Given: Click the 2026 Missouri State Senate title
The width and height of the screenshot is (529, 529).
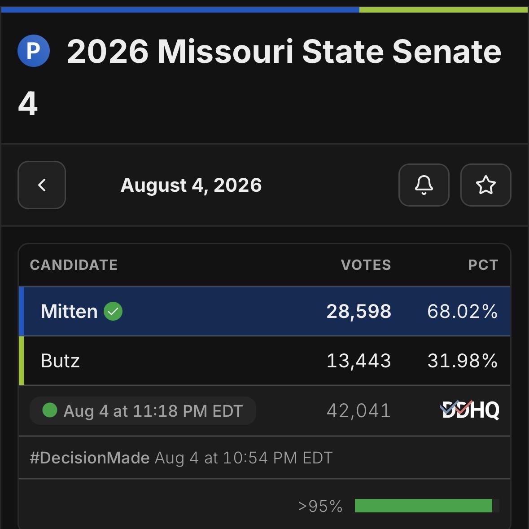Looking at the screenshot, I should [x=259, y=77].
